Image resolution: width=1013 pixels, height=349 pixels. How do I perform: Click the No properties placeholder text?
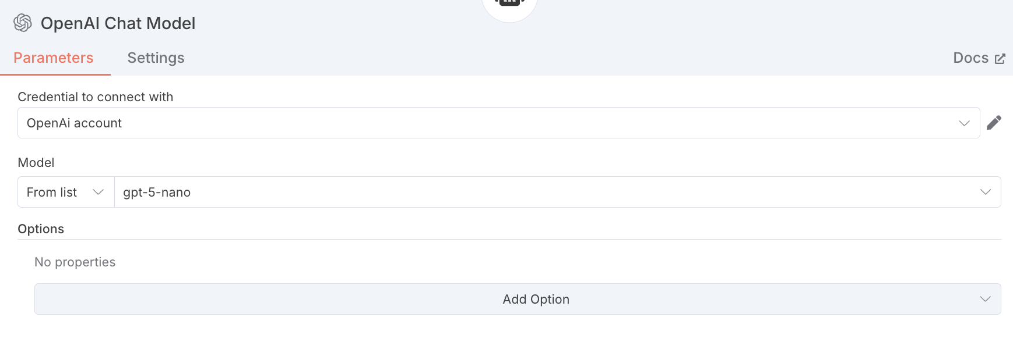point(75,262)
